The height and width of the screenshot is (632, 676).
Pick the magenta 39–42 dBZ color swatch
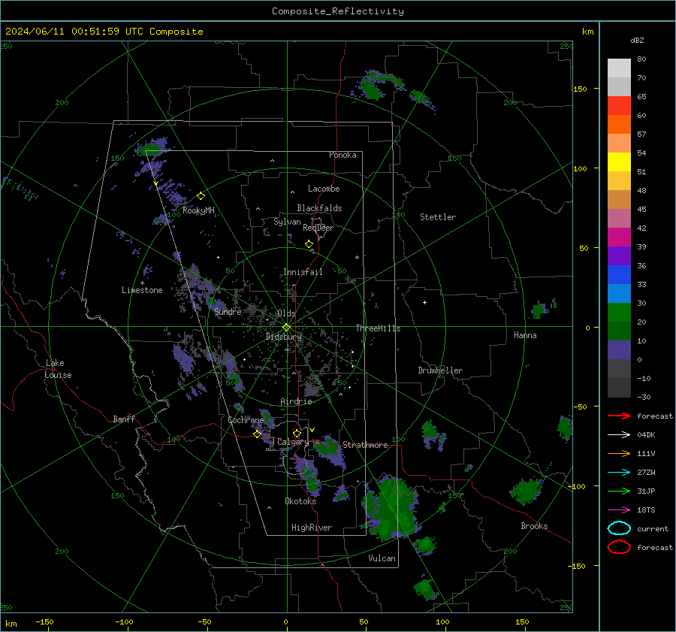[x=619, y=237]
